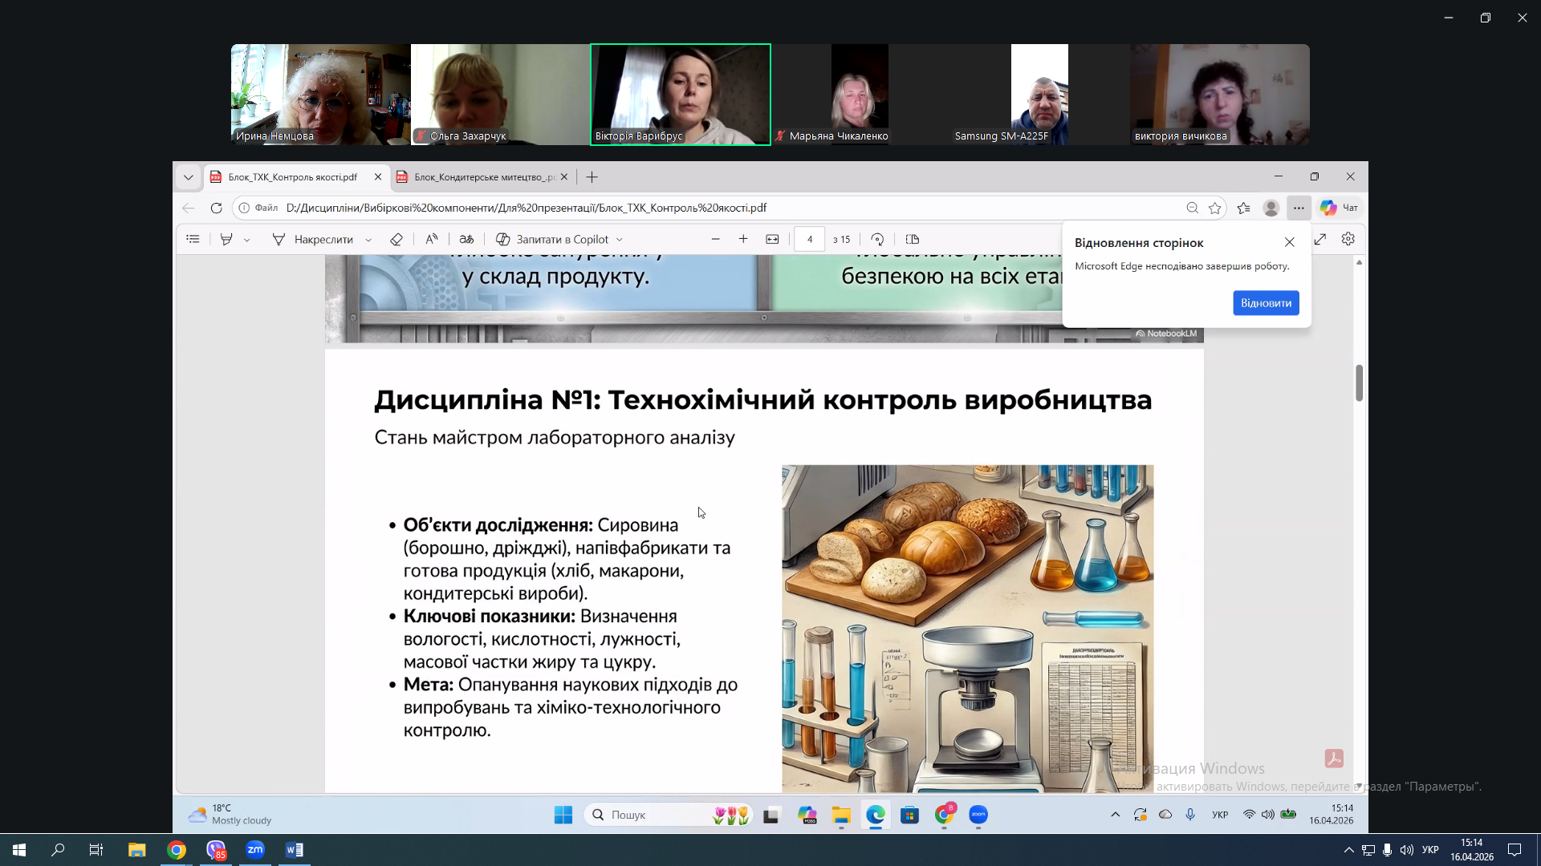Click the read aloud icon

click(432, 239)
